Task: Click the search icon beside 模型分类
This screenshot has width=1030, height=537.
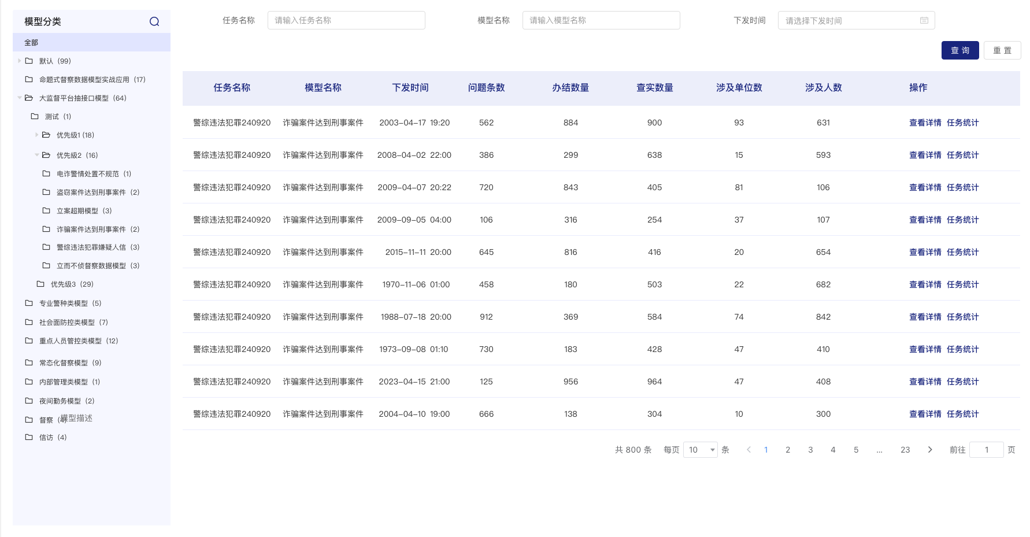Action: pyautogui.click(x=154, y=21)
